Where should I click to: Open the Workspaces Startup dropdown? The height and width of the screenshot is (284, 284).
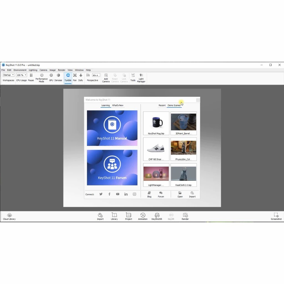tap(8, 75)
